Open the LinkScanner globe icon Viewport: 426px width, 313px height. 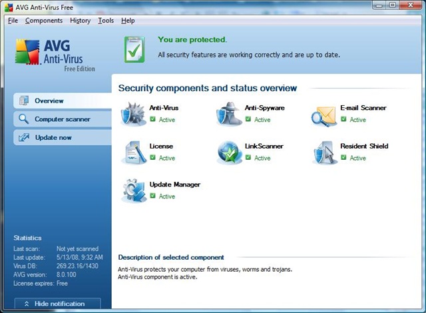229,153
